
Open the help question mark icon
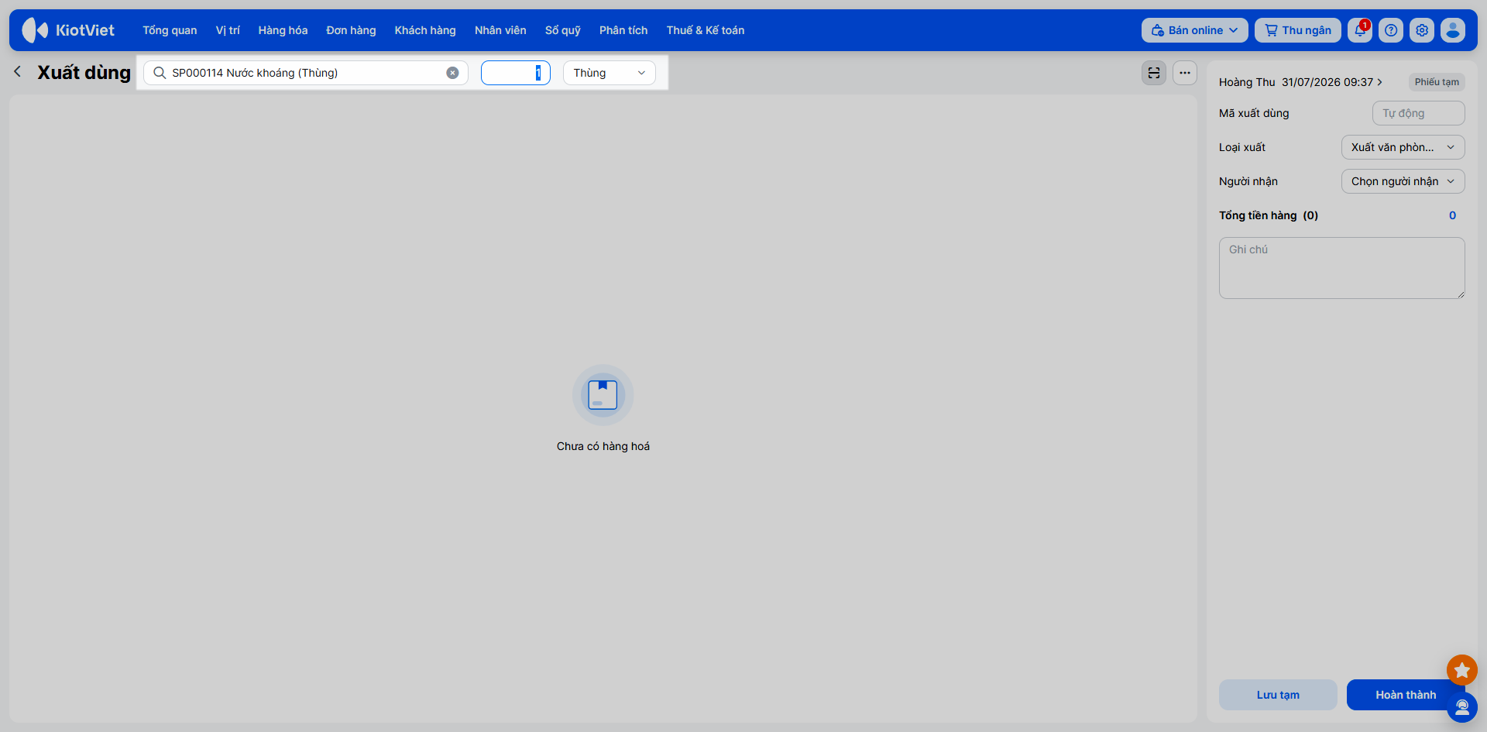[1391, 30]
